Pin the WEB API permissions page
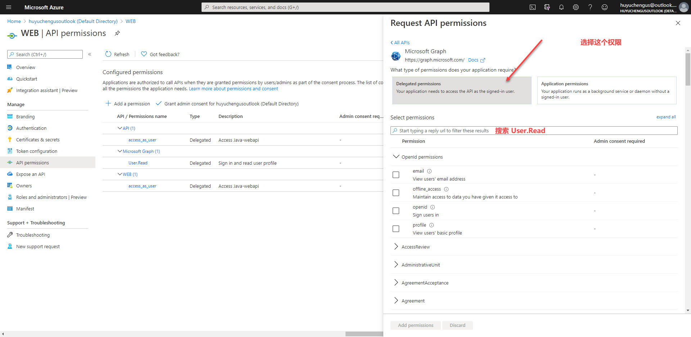691x337 pixels. 117,33
